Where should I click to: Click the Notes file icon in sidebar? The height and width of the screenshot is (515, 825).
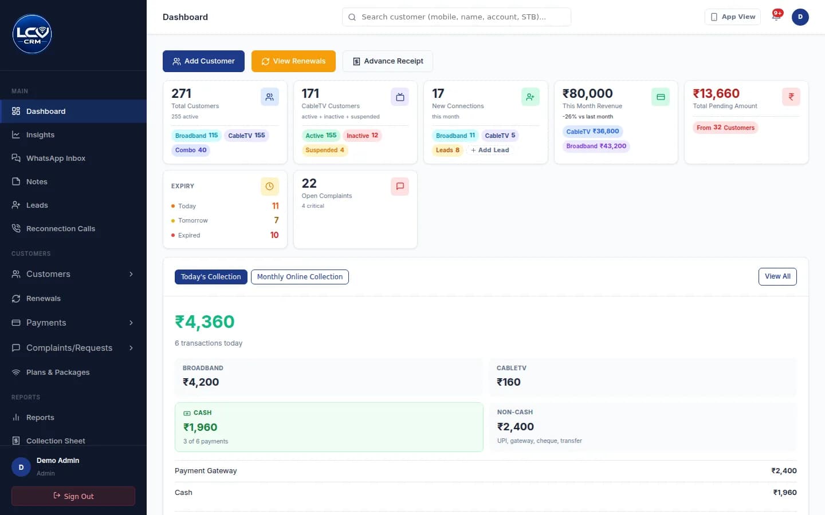[16, 182]
